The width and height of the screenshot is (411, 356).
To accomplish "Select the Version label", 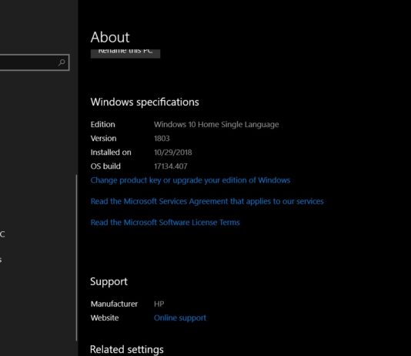I will click(104, 138).
